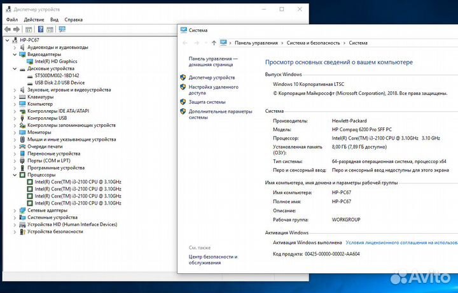Go to Панель управления — домашняя страница

pos(213,61)
